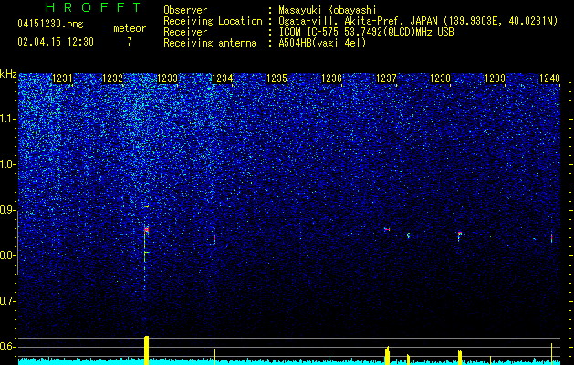This screenshot has height=365, width=574.
Task: Click the 1234 time marker
Action: coord(222,78)
